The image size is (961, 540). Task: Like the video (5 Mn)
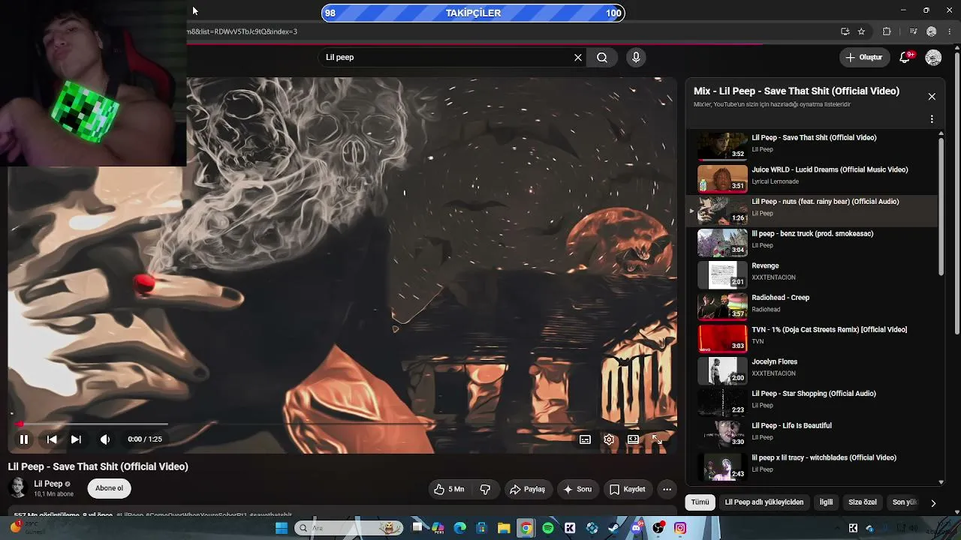[449, 490]
